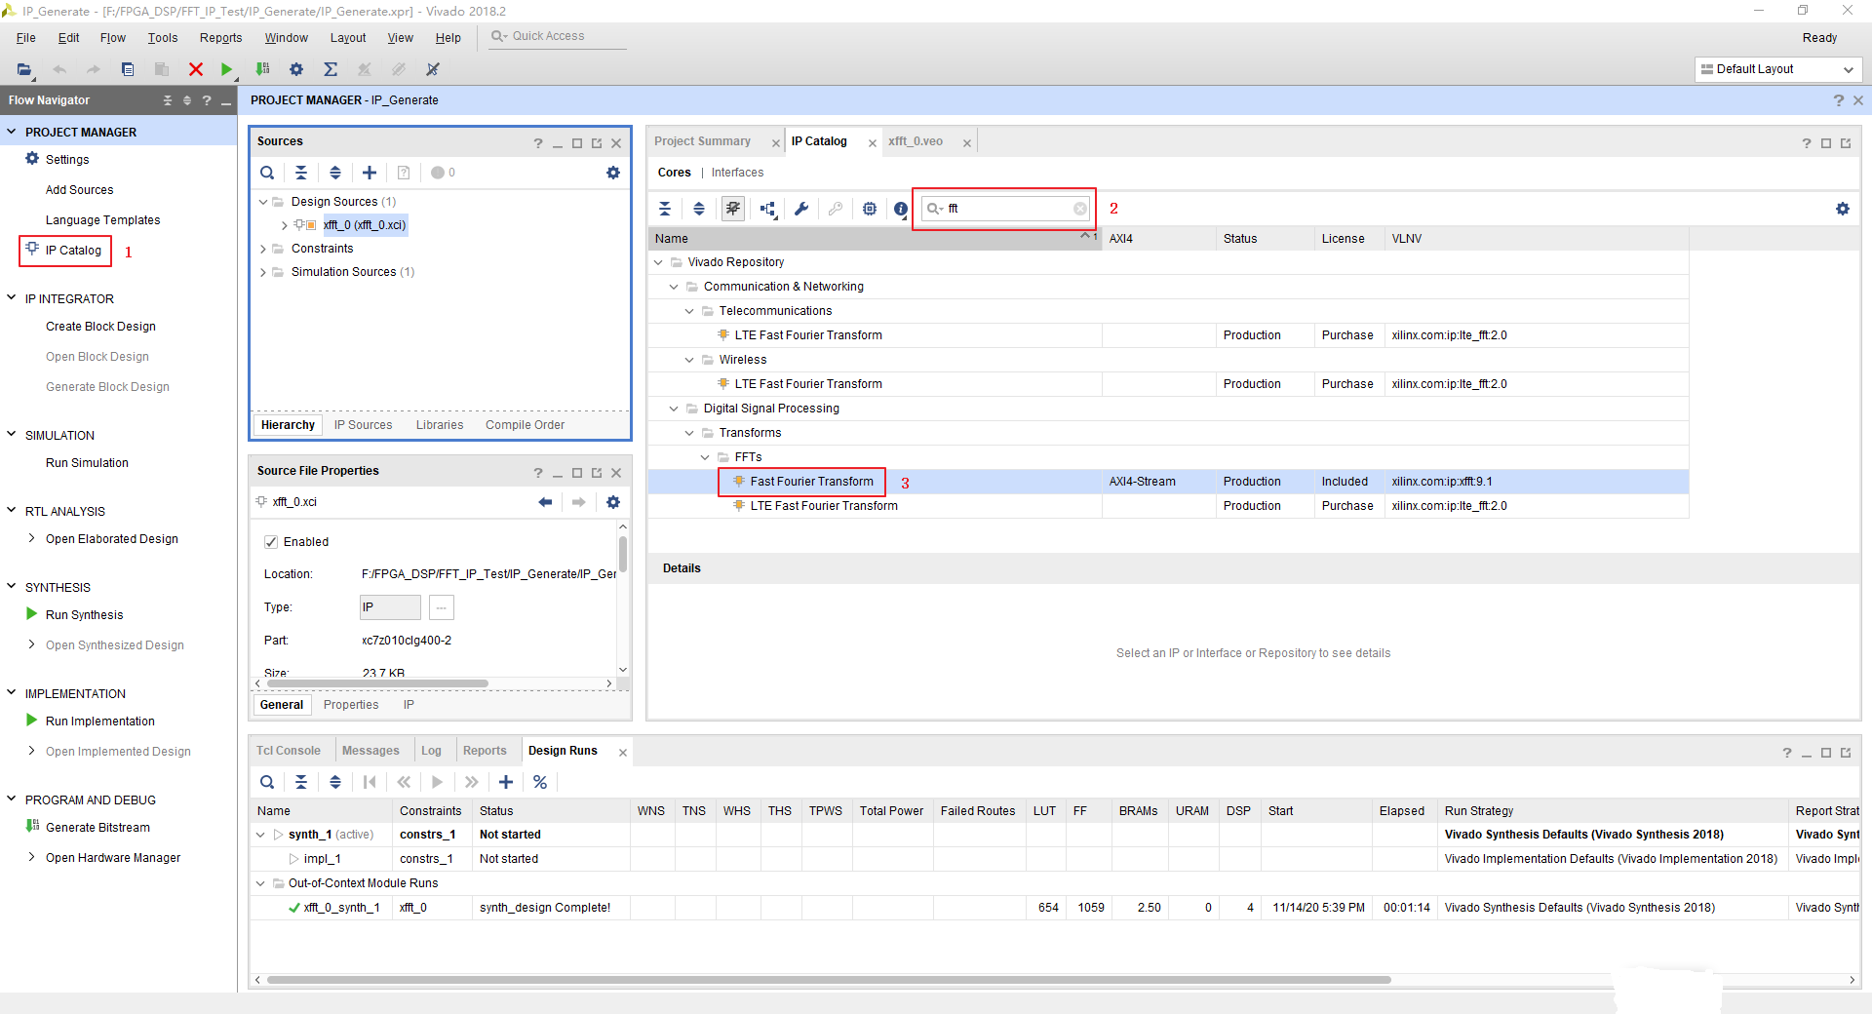Collapse the FFTs category in IP Catalog
The width and height of the screenshot is (1872, 1014).
click(705, 456)
